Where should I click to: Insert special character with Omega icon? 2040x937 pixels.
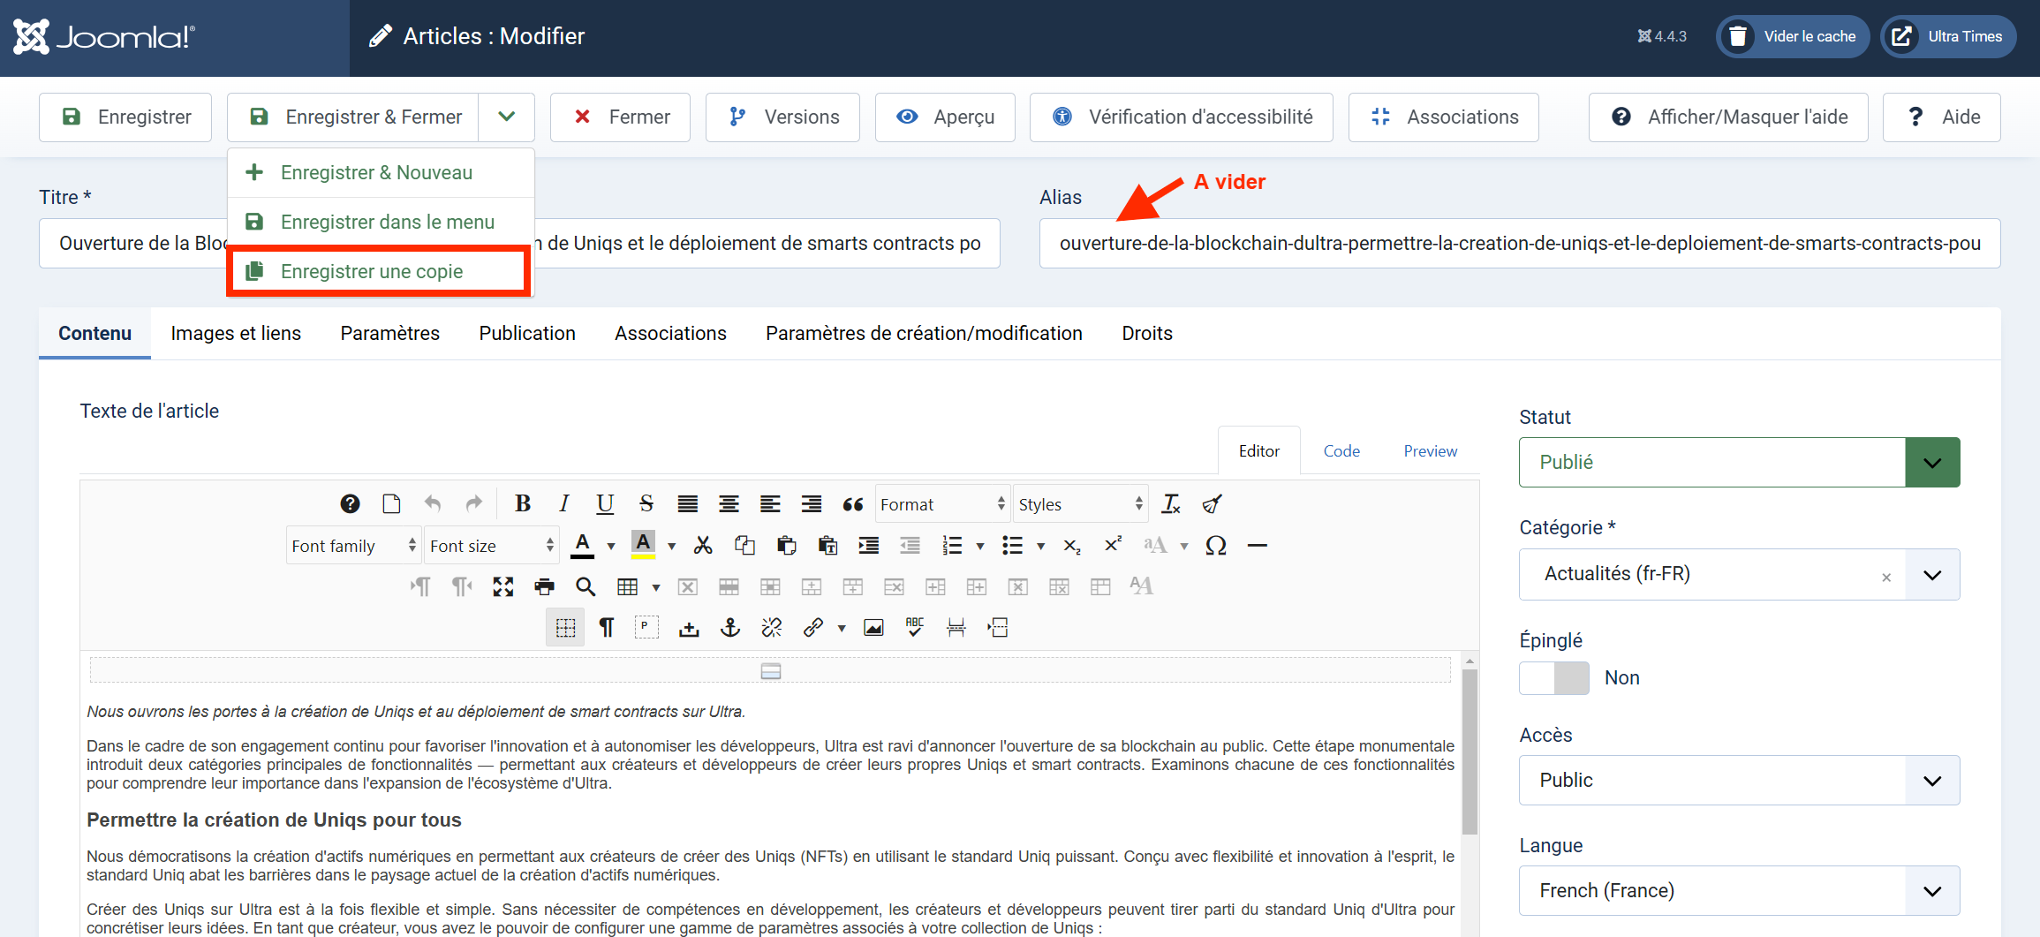coord(1215,546)
